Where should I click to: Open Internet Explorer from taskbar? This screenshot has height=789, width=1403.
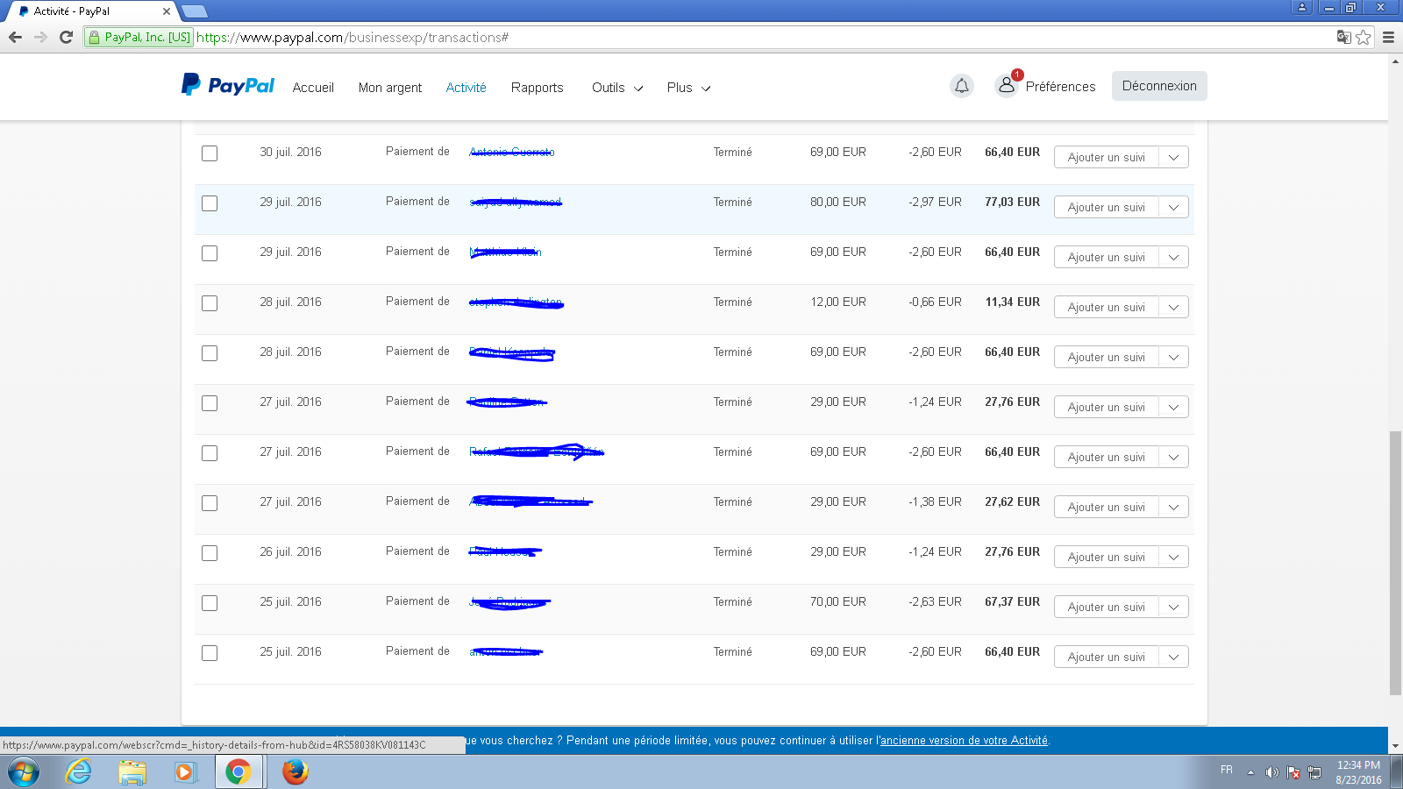(79, 771)
